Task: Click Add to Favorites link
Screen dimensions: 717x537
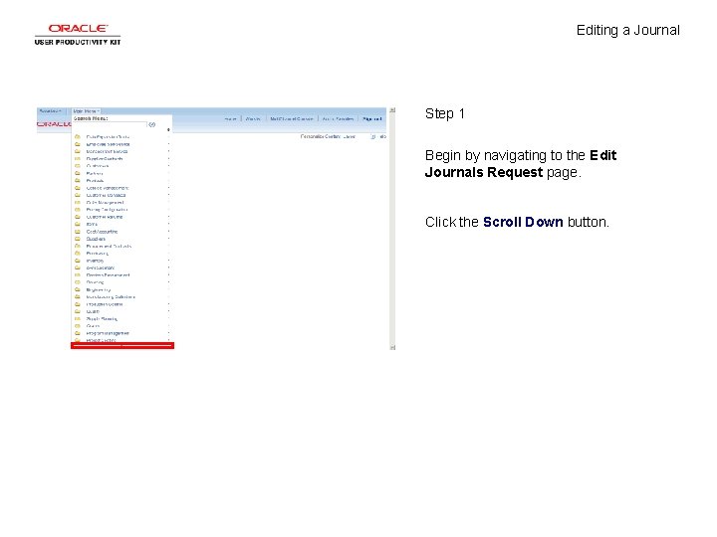Action: click(338, 119)
